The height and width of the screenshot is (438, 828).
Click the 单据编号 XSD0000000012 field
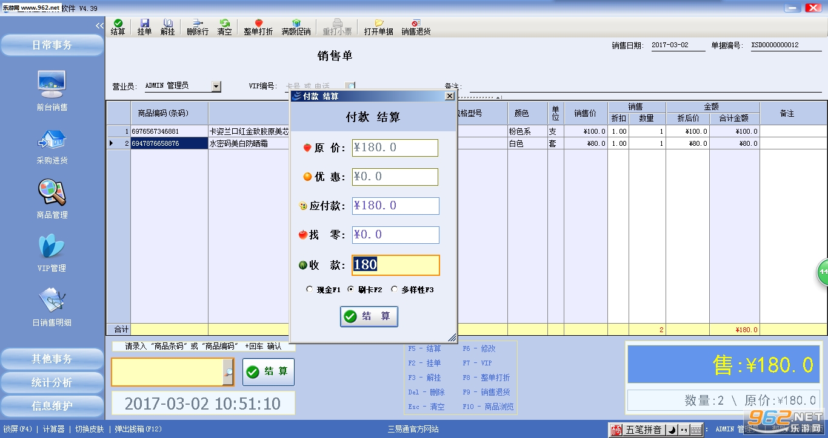[785, 45]
